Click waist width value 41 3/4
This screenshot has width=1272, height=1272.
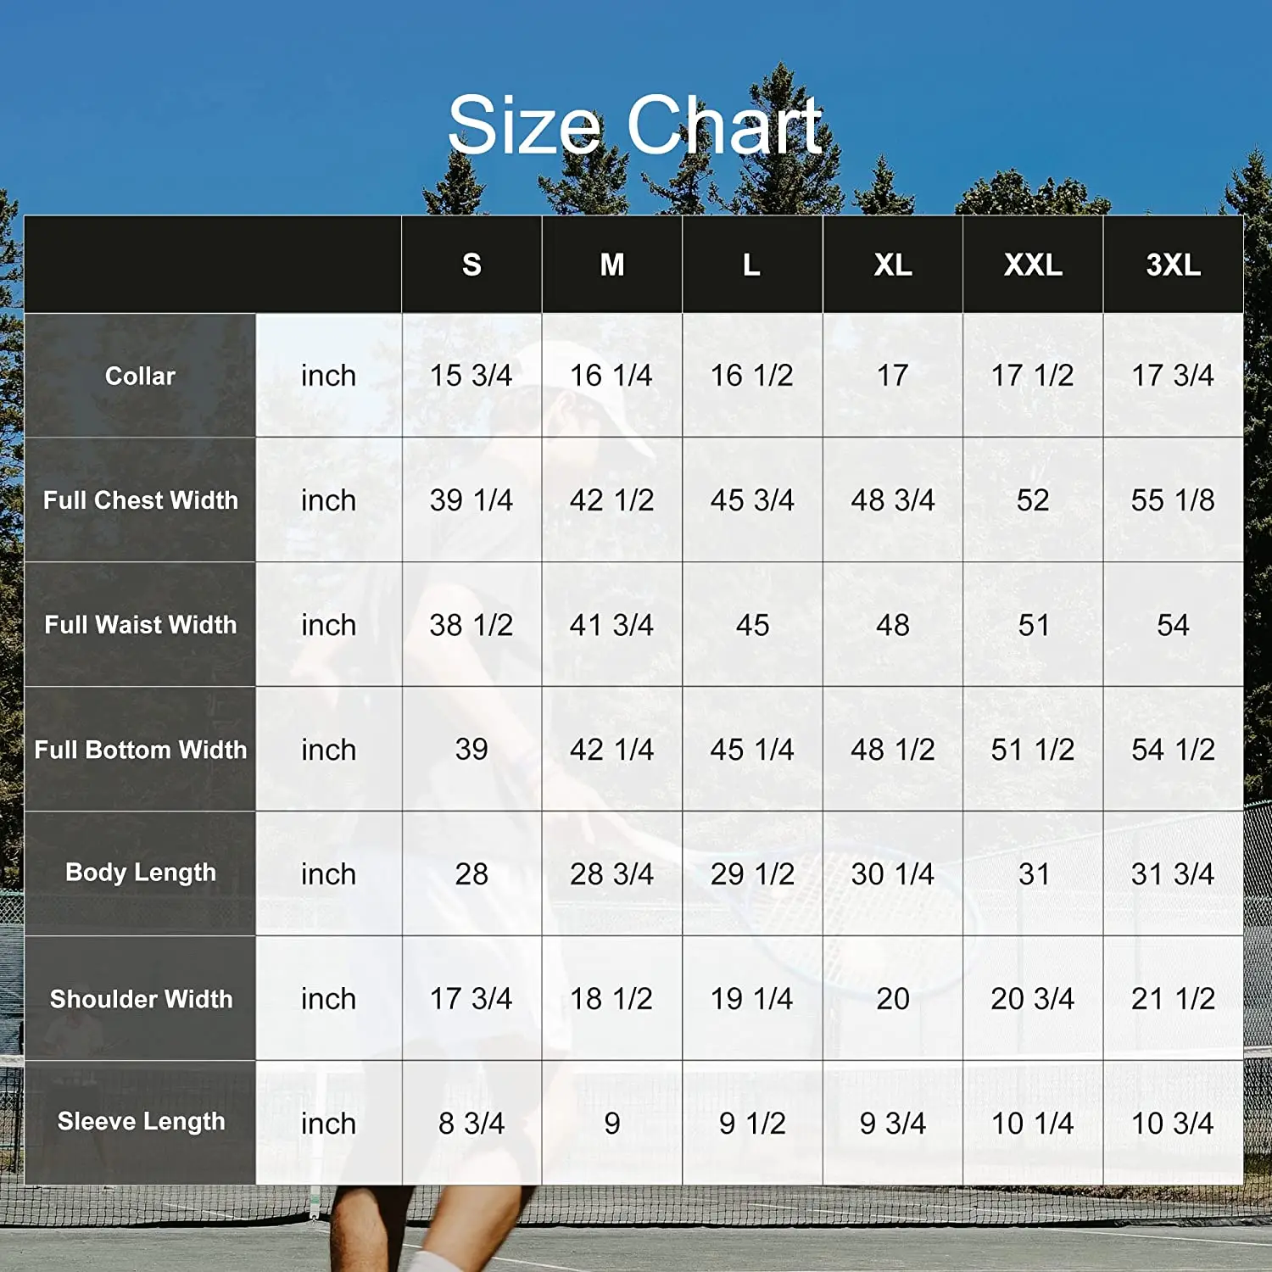pos(611,625)
